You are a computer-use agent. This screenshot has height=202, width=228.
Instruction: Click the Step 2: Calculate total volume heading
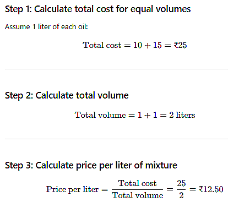[67, 95]
